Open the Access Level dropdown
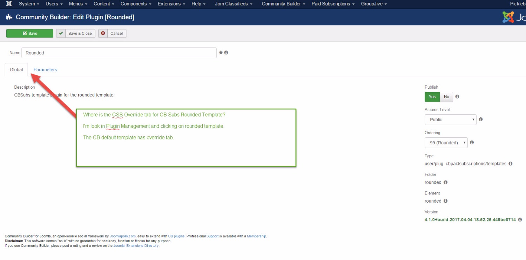 451,119
